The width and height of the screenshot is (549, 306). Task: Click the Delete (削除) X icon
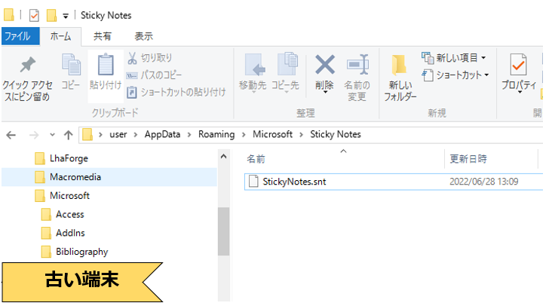coord(325,64)
